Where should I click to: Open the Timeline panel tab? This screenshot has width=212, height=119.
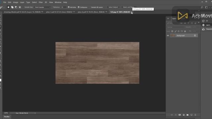(7, 117)
